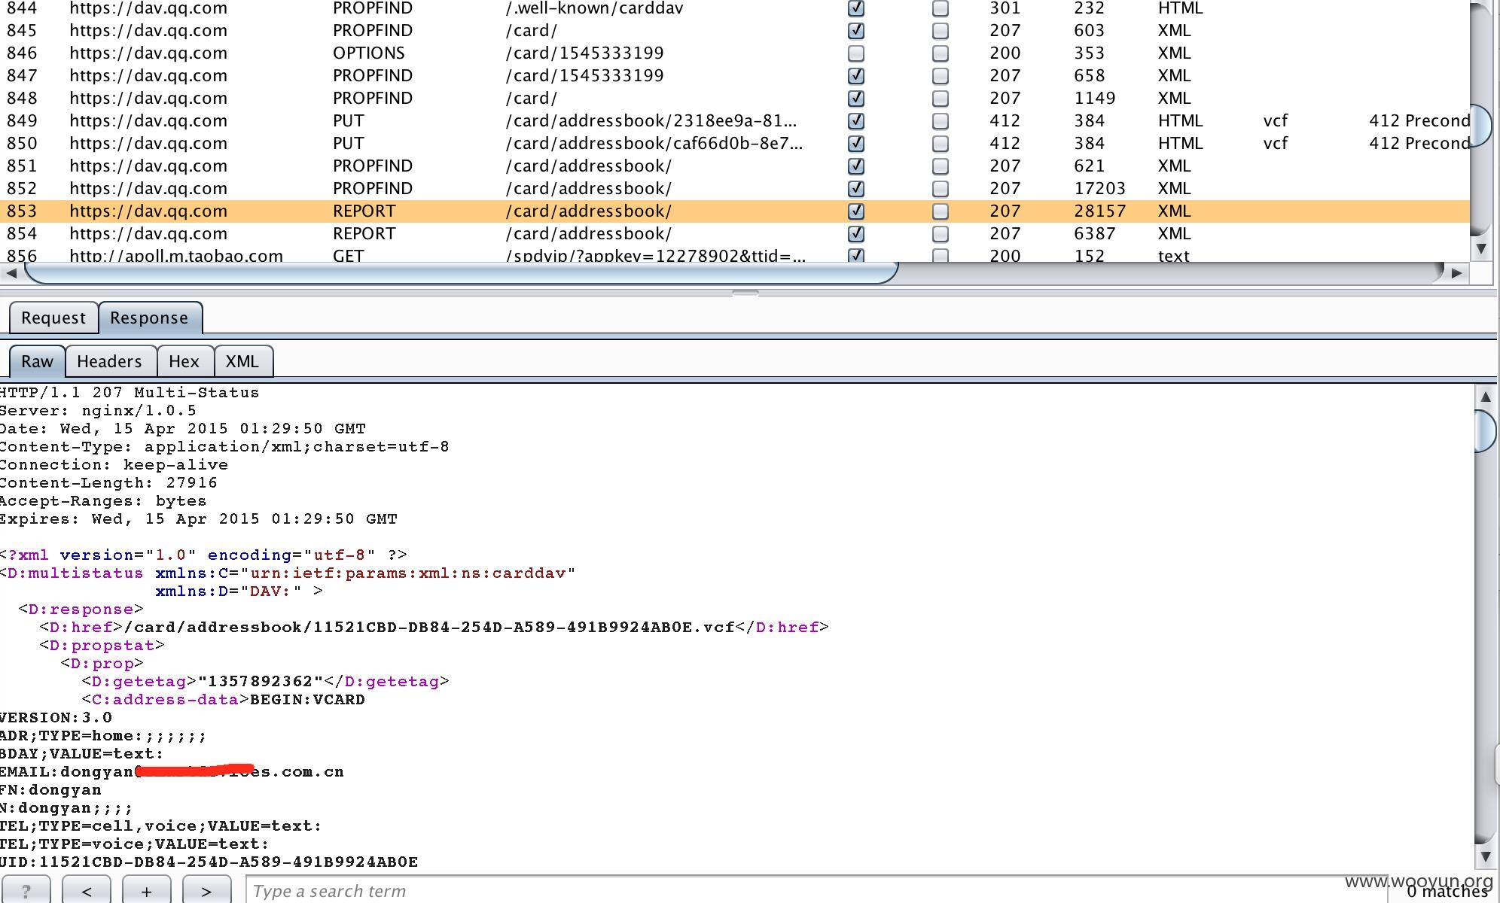This screenshot has height=903, width=1500.
Task: Click the D:href addressbook vcf path
Action: 429,628
